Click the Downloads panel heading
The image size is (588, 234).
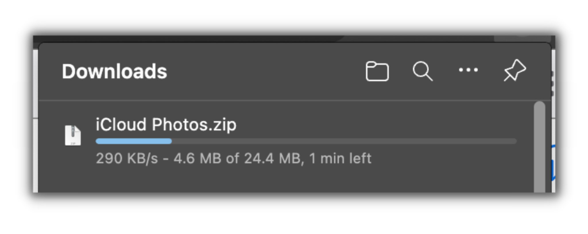(114, 71)
